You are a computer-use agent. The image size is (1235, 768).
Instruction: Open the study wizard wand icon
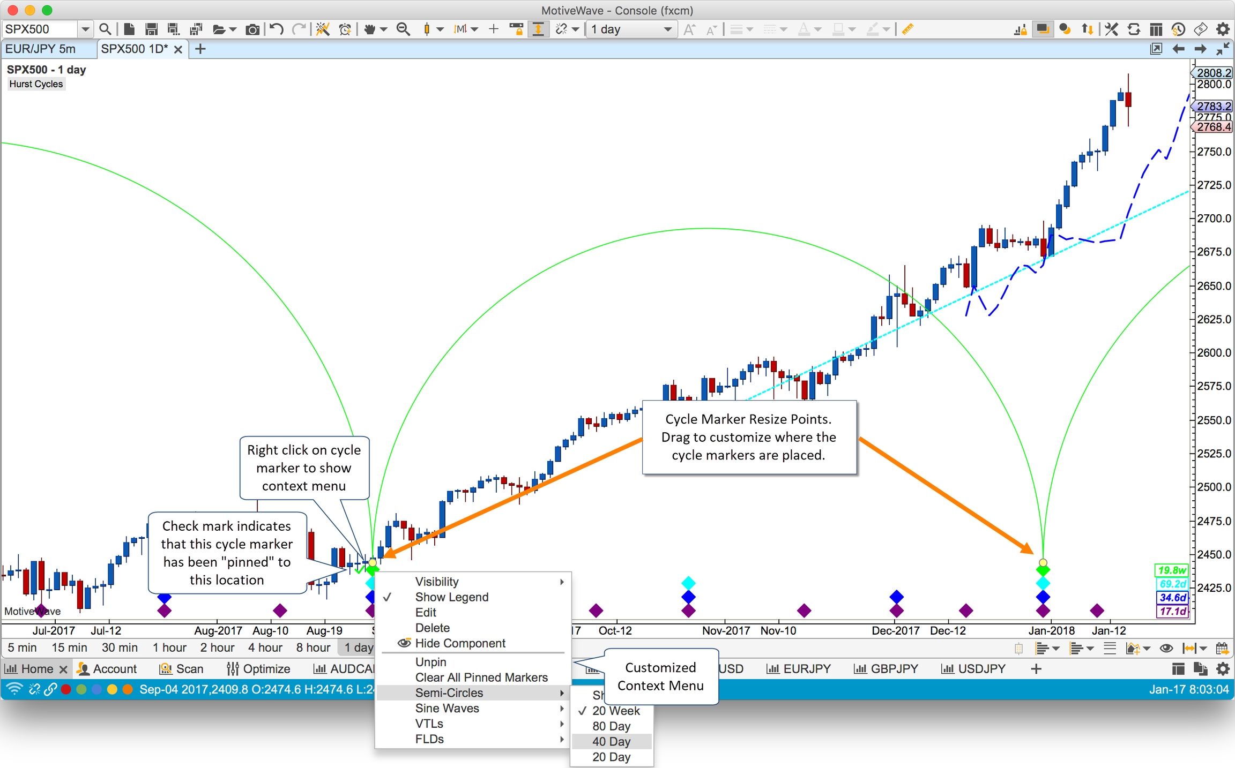(322, 29)
